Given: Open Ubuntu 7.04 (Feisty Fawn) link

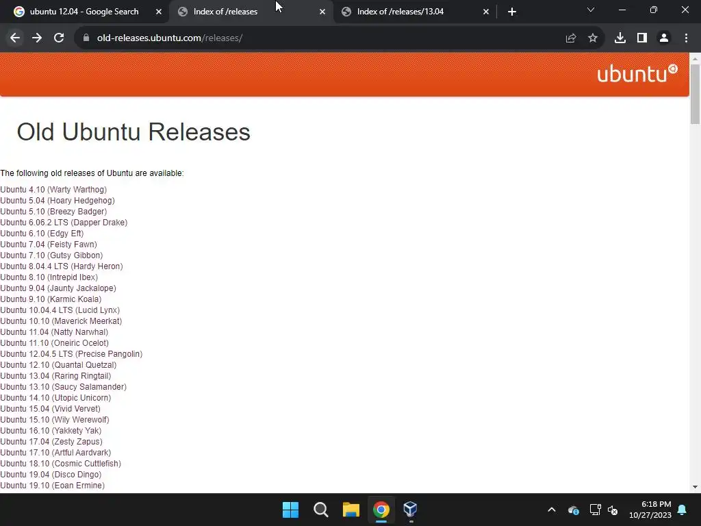Looking at the screenshot, I should (x=49, y=245).
